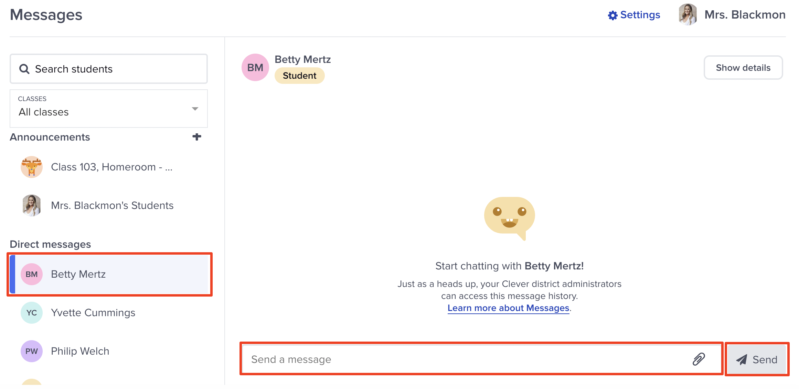The width and height of the screenshot is (799, 389).
Task: Open the All classes dropdown
Action: 108,109
